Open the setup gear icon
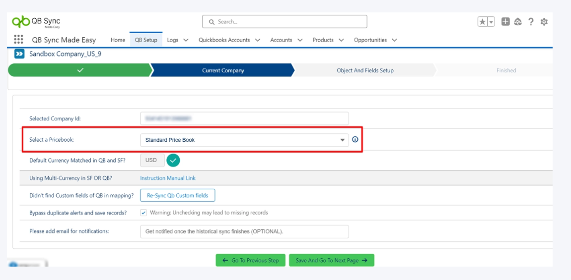This screenshot has height=280, width=571. (x=544, y=22)
